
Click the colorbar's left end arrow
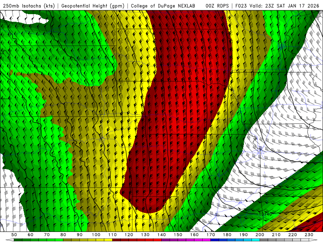click(10, 240)
